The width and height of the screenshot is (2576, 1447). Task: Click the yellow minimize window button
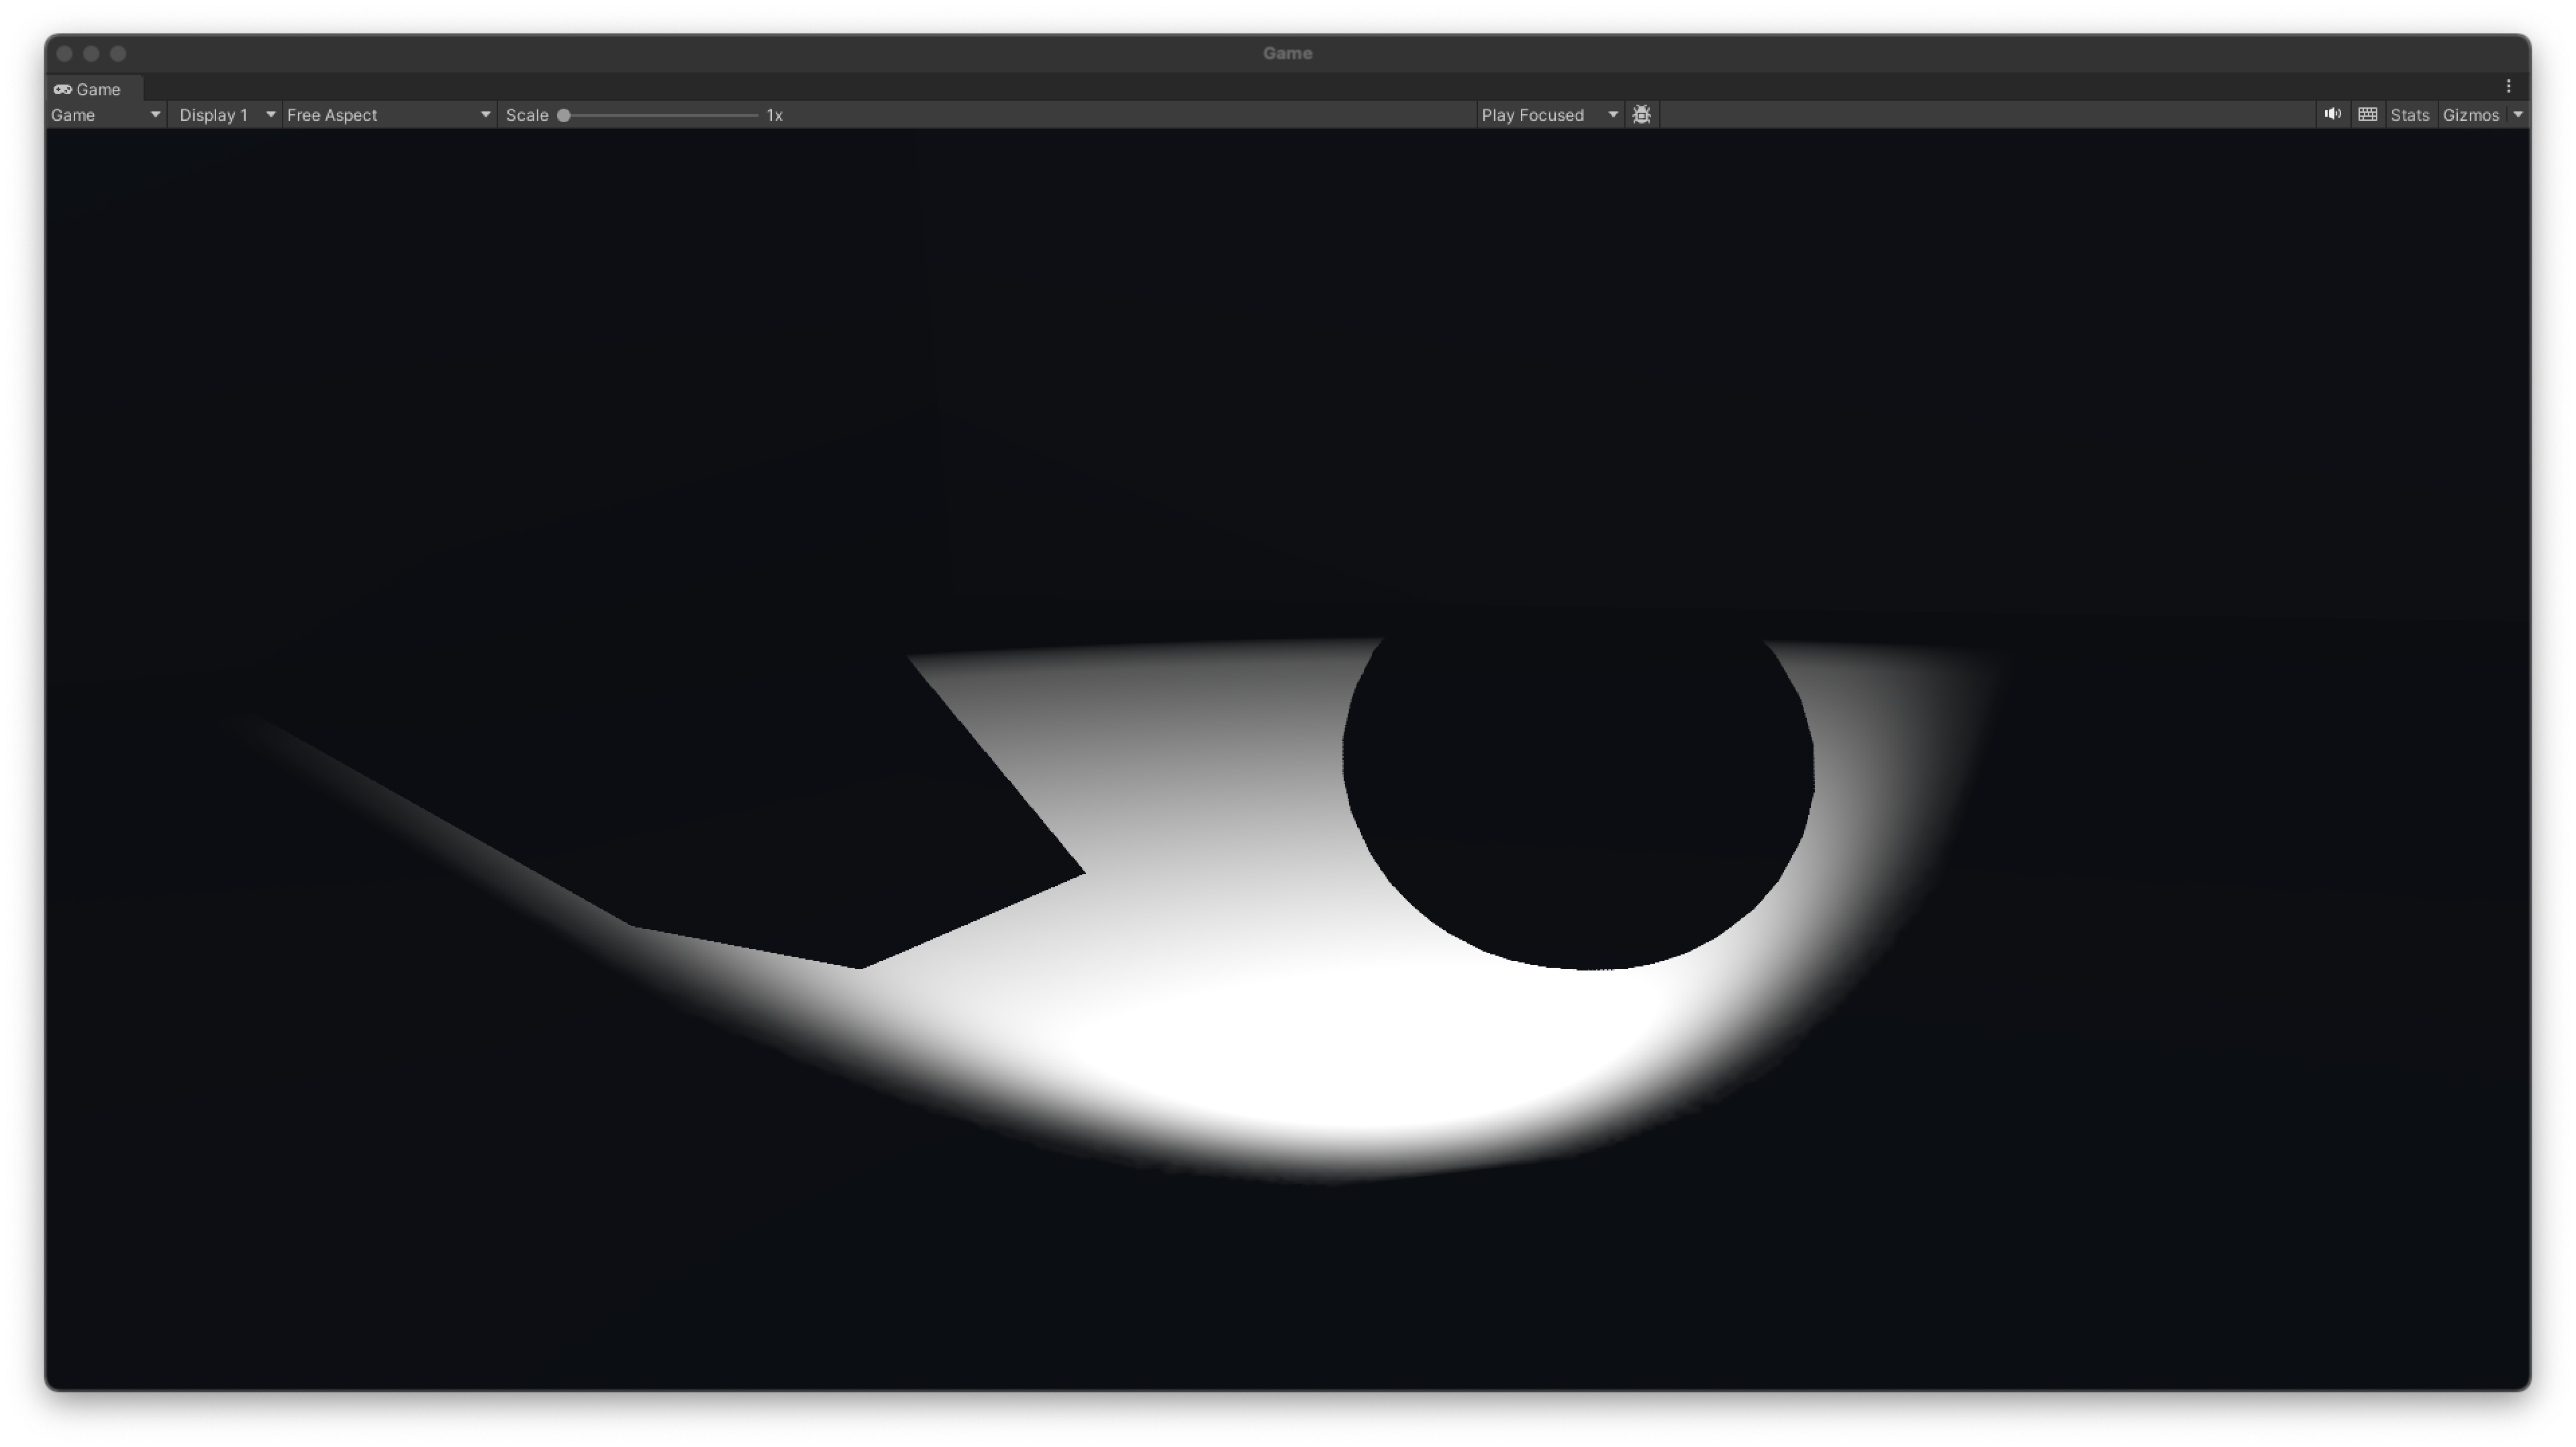click(x=91, y=54)
